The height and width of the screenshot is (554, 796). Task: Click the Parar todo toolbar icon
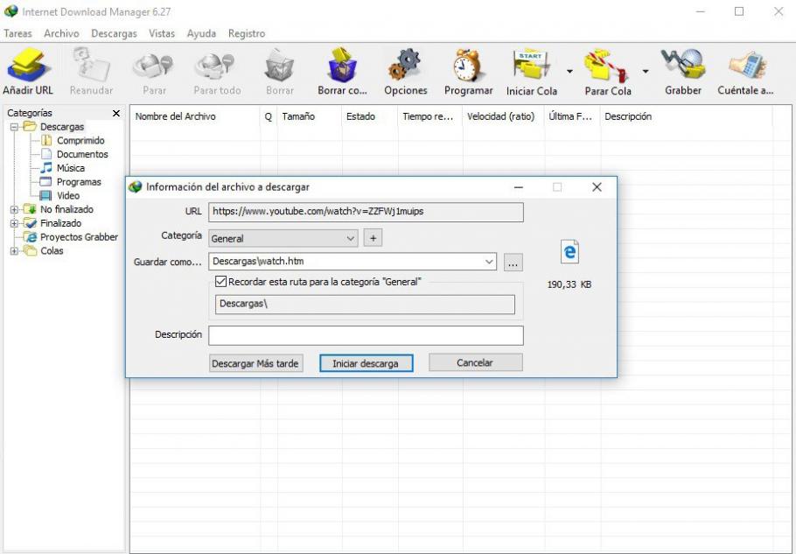pos(216,66)
